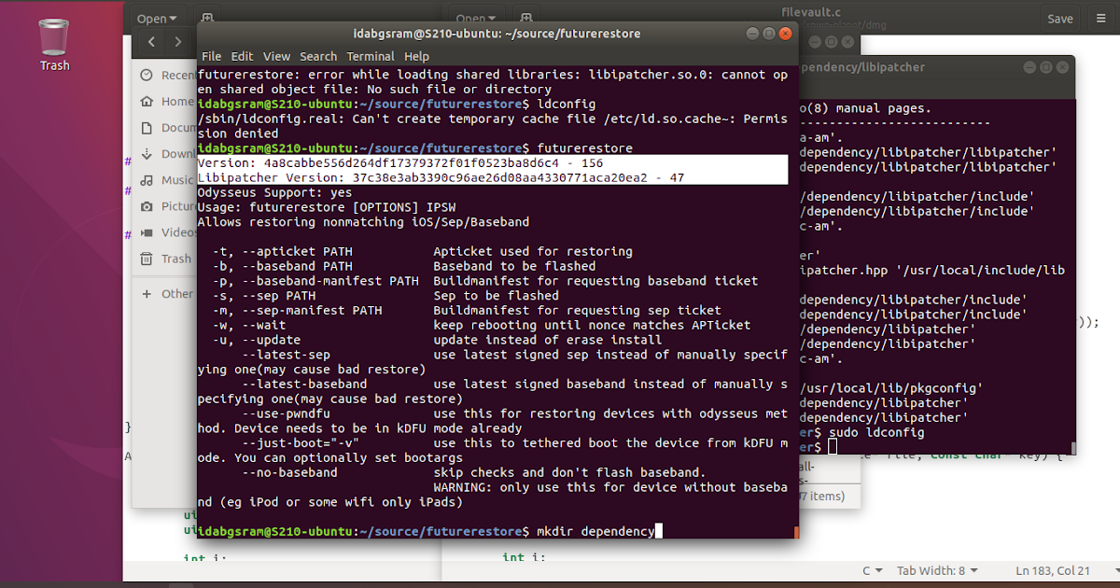Click the back navigation arrow in Files

pos(151,41)
